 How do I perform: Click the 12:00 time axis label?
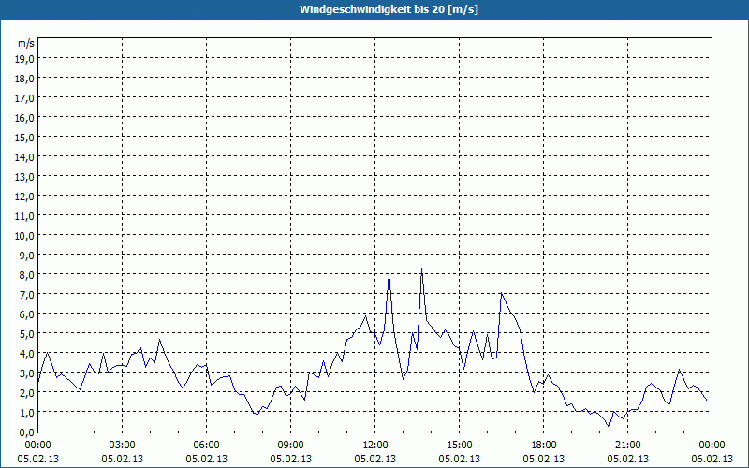[375, 446]
